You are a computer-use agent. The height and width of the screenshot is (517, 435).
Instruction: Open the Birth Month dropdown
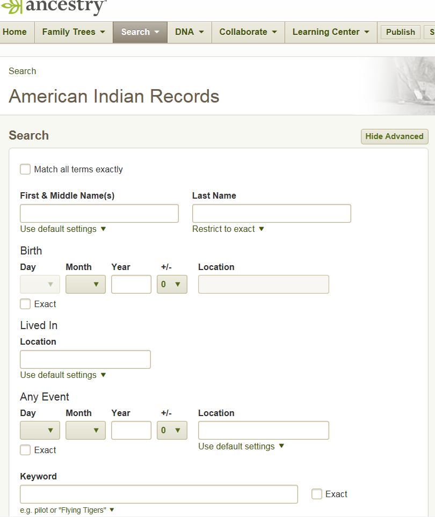click(85, 285)
